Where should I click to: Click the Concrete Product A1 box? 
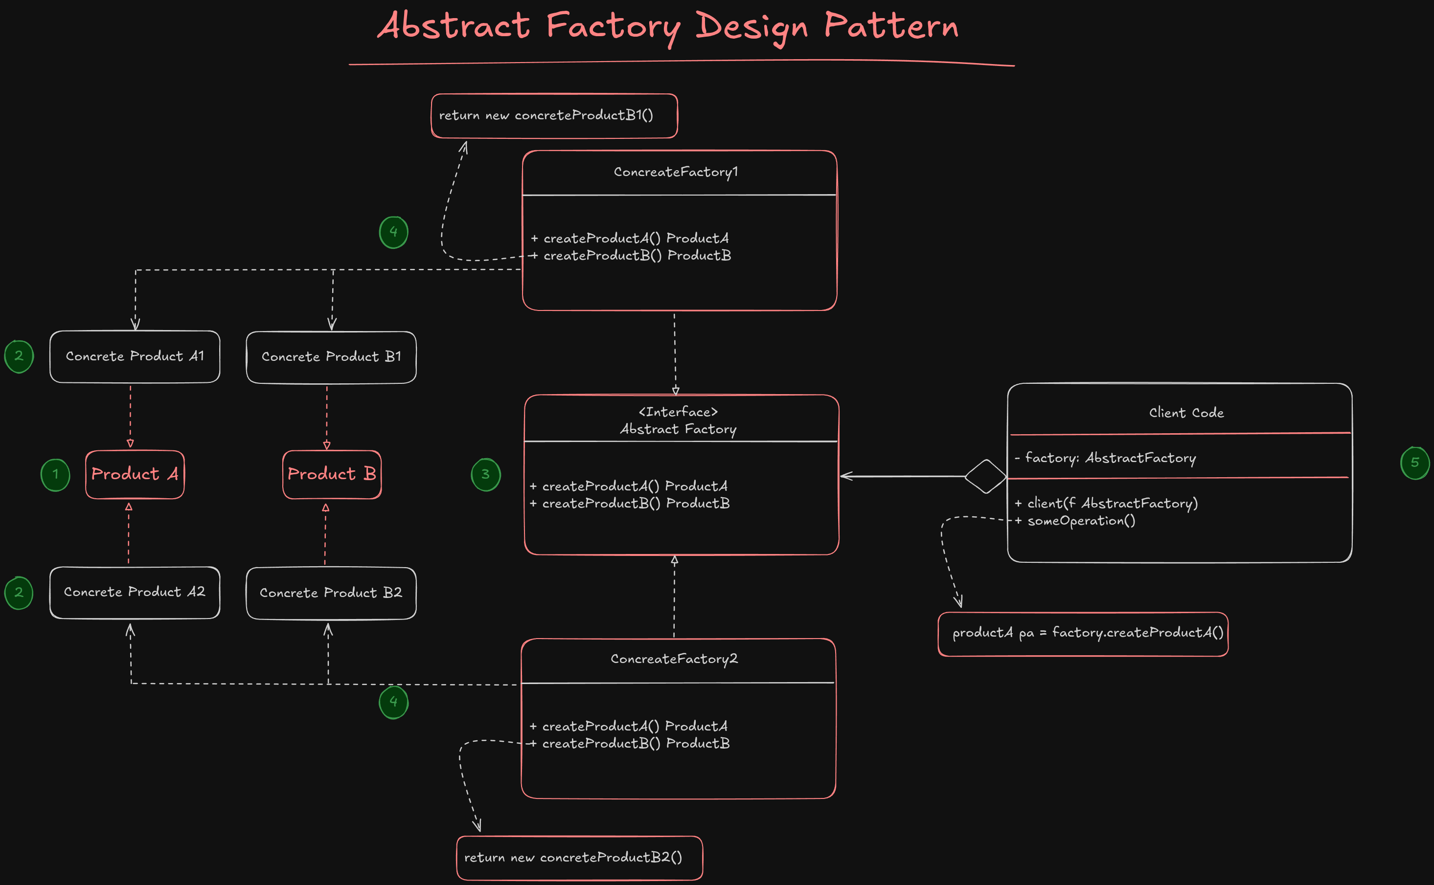135,356
